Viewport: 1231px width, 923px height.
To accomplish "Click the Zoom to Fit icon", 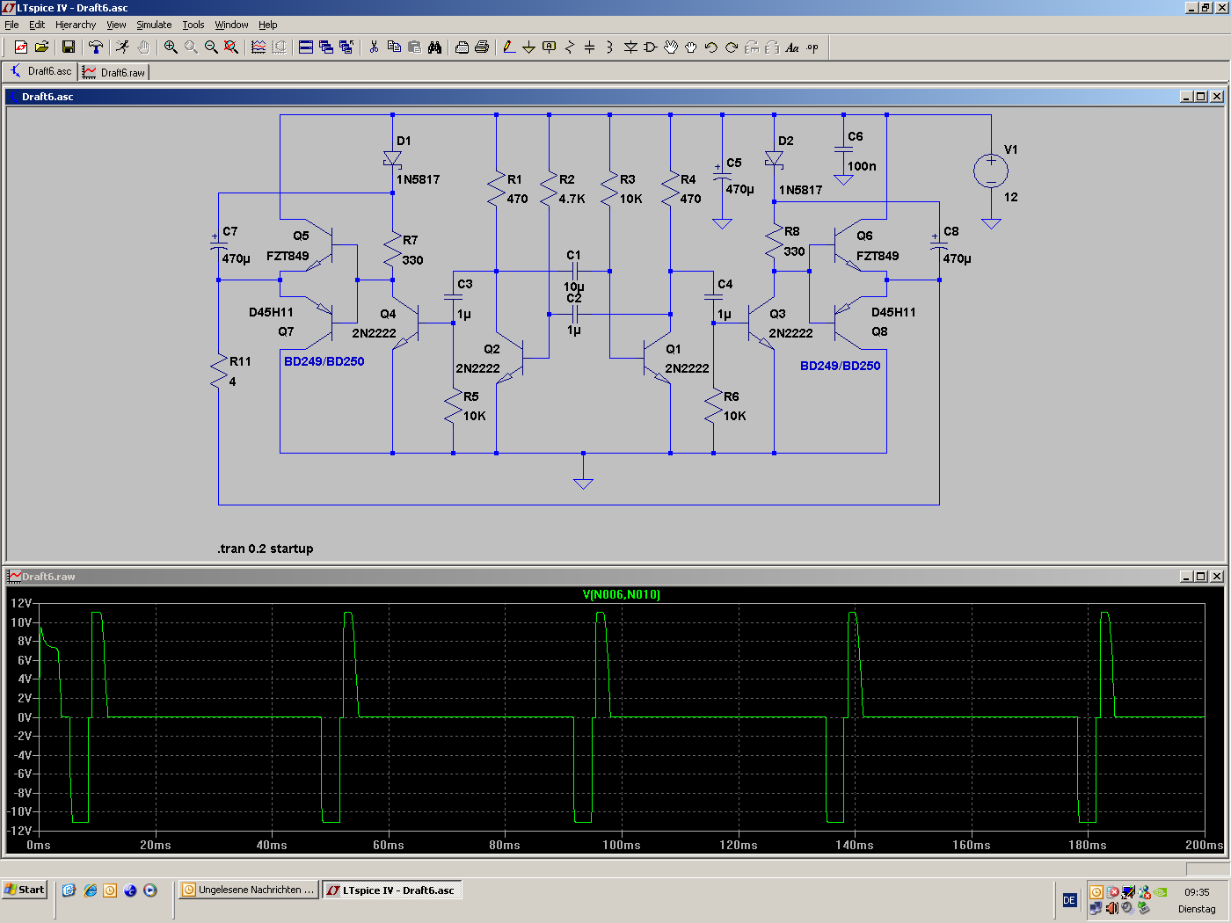I will [x=231, y=47].
